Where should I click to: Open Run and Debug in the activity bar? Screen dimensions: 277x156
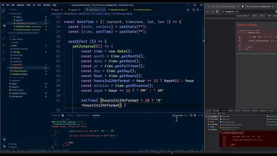(x=3, y=32)
